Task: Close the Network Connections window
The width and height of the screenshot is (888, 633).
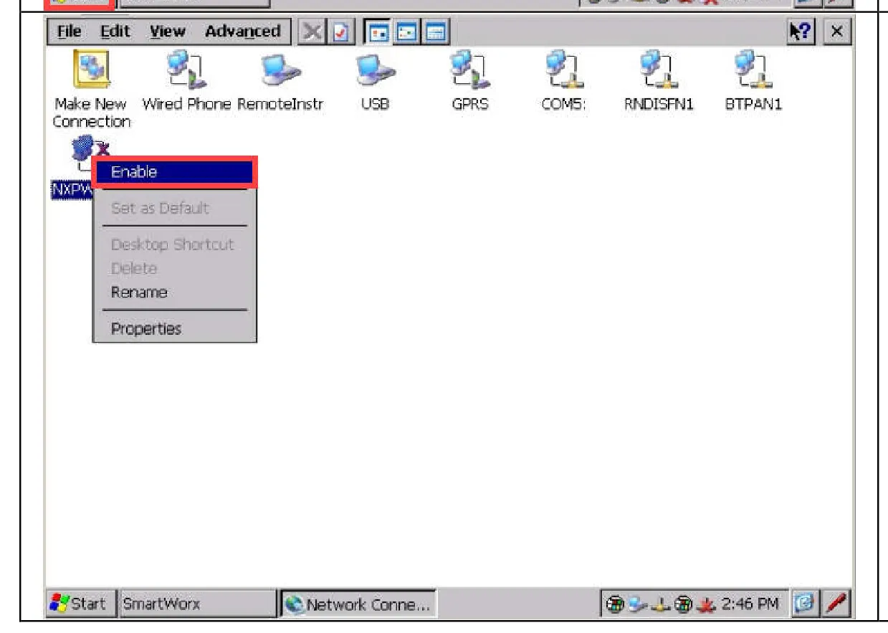Action: click(836, 32)
